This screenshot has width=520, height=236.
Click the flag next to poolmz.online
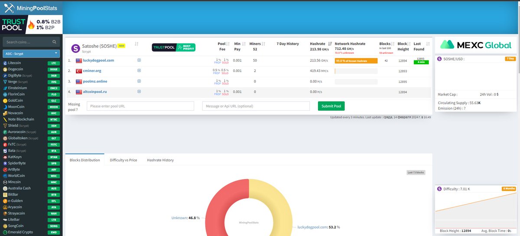click(79, 82)
